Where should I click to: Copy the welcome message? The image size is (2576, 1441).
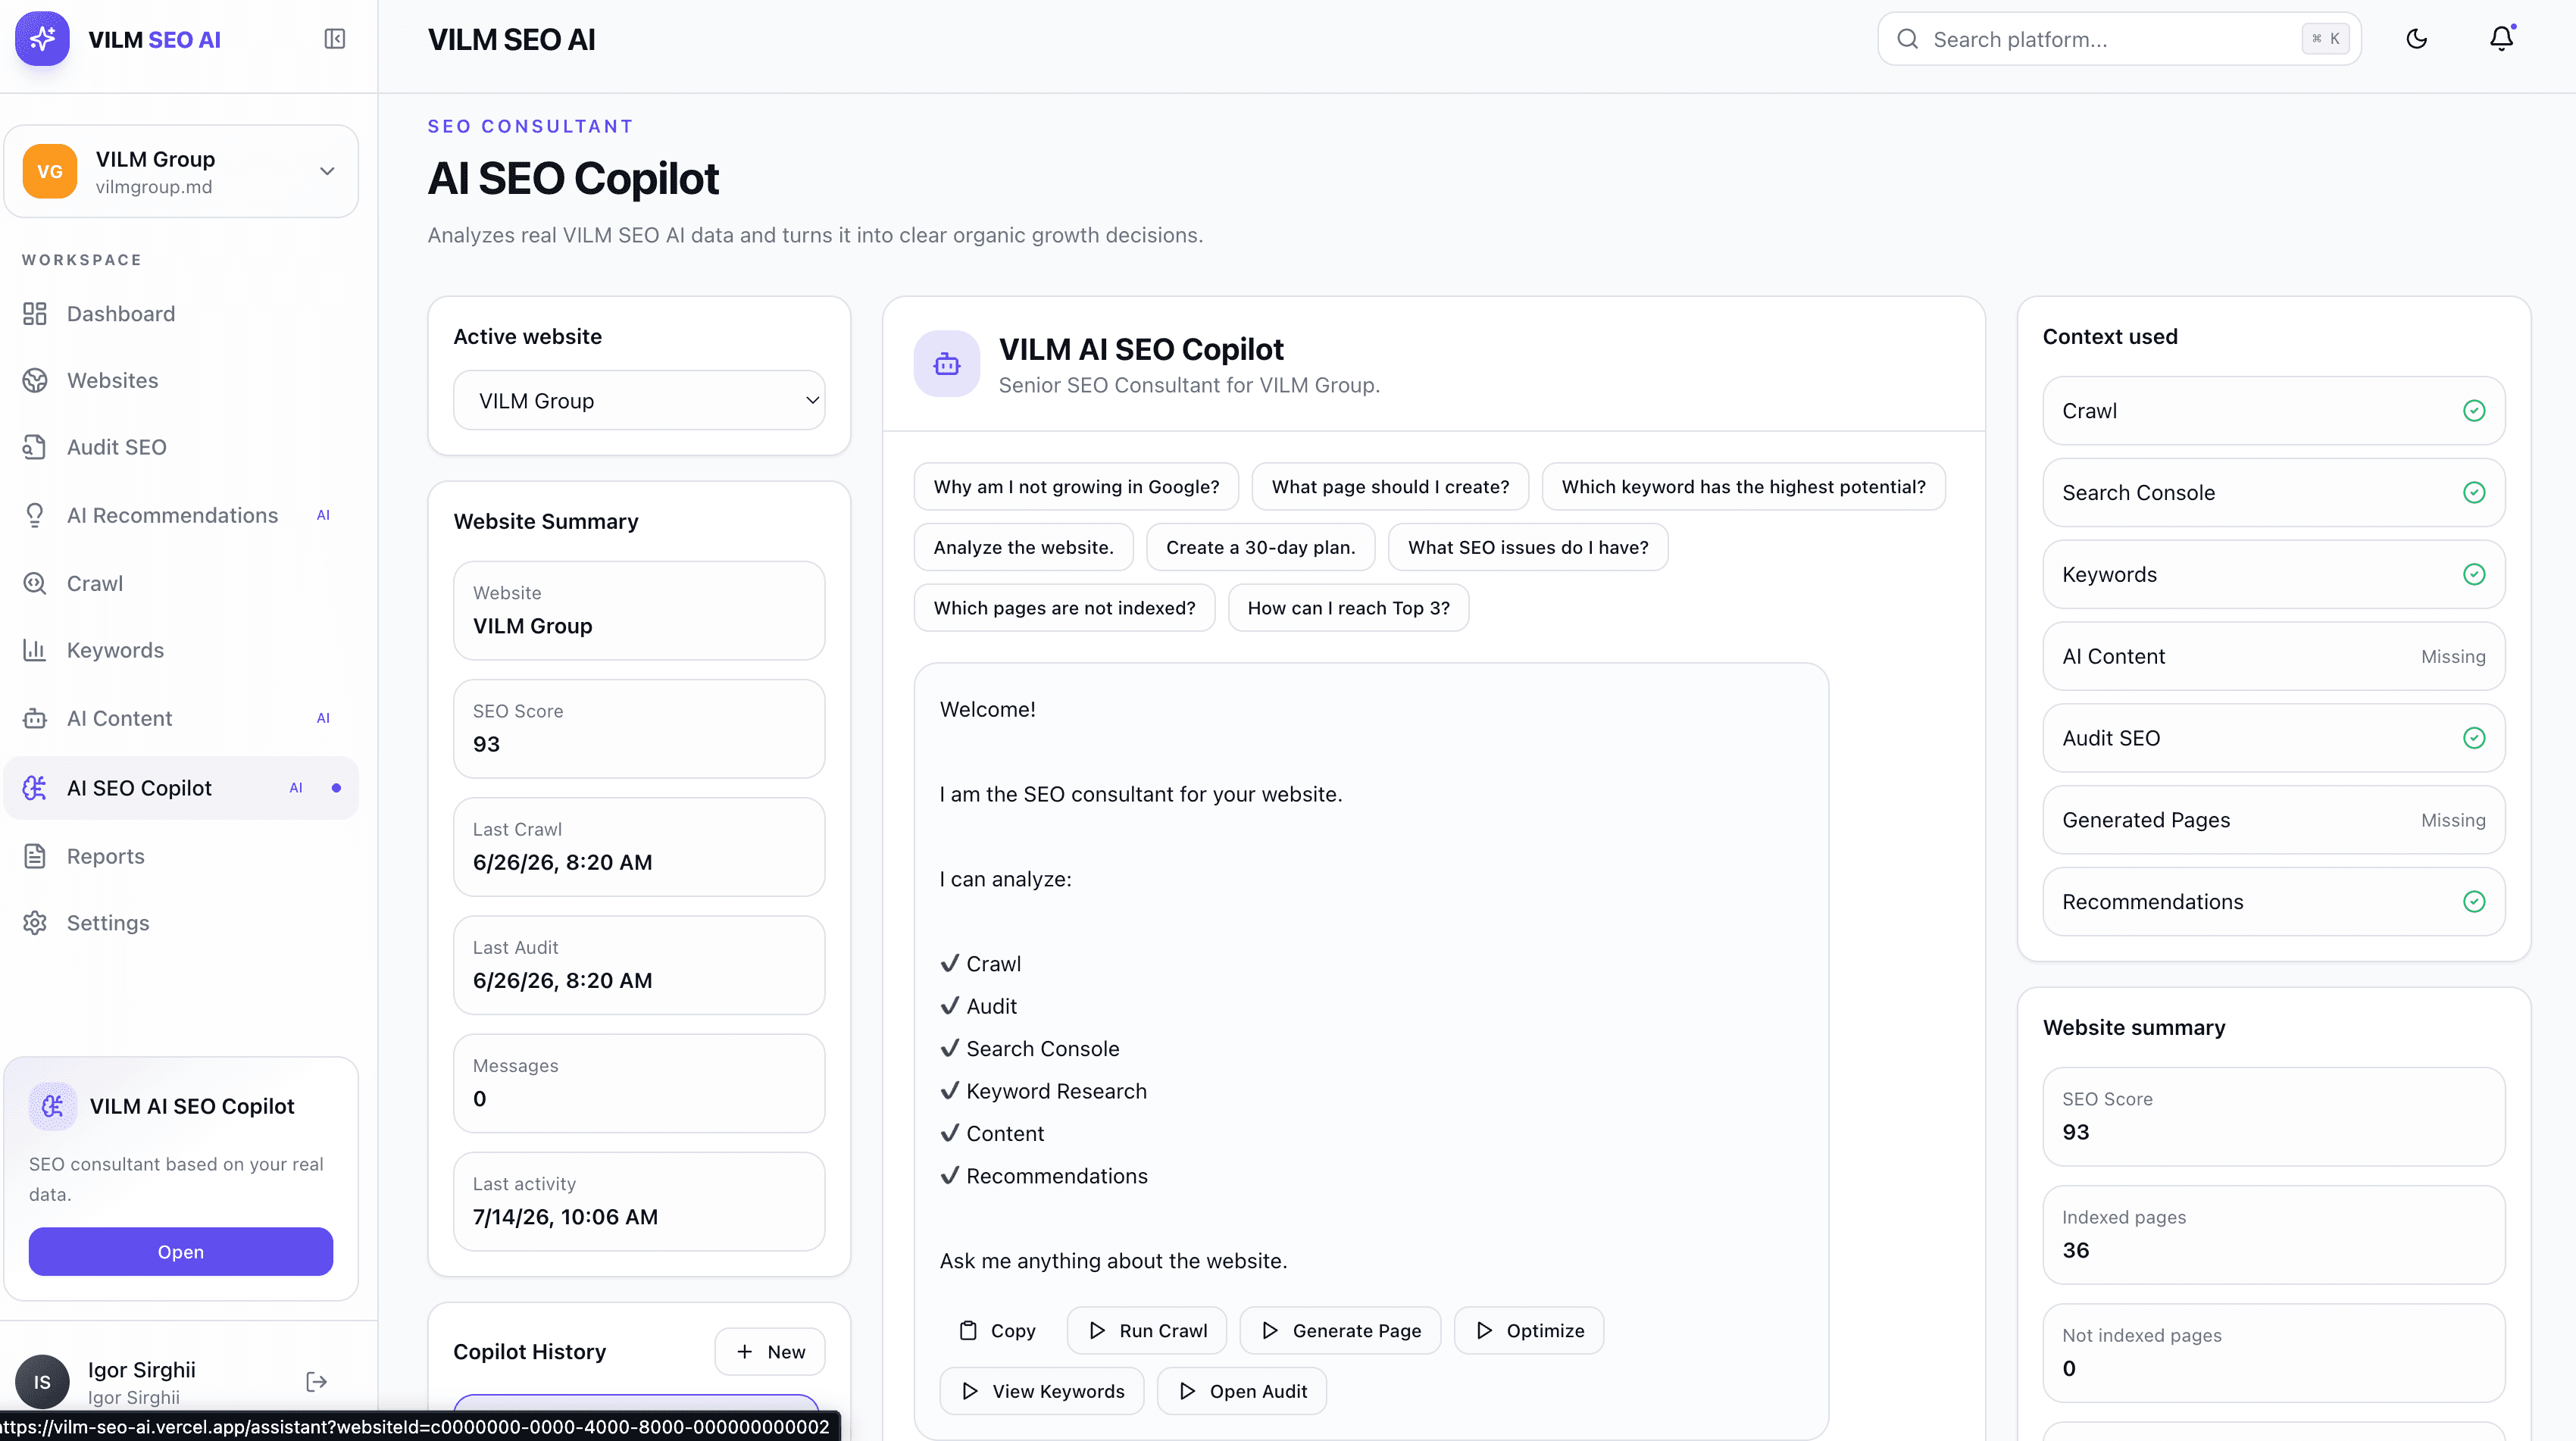click(998, 1331)
